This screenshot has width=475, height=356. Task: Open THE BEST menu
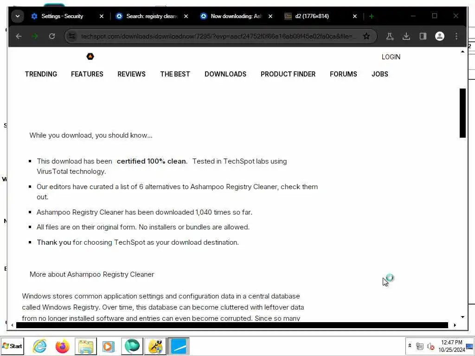(175, 74)
